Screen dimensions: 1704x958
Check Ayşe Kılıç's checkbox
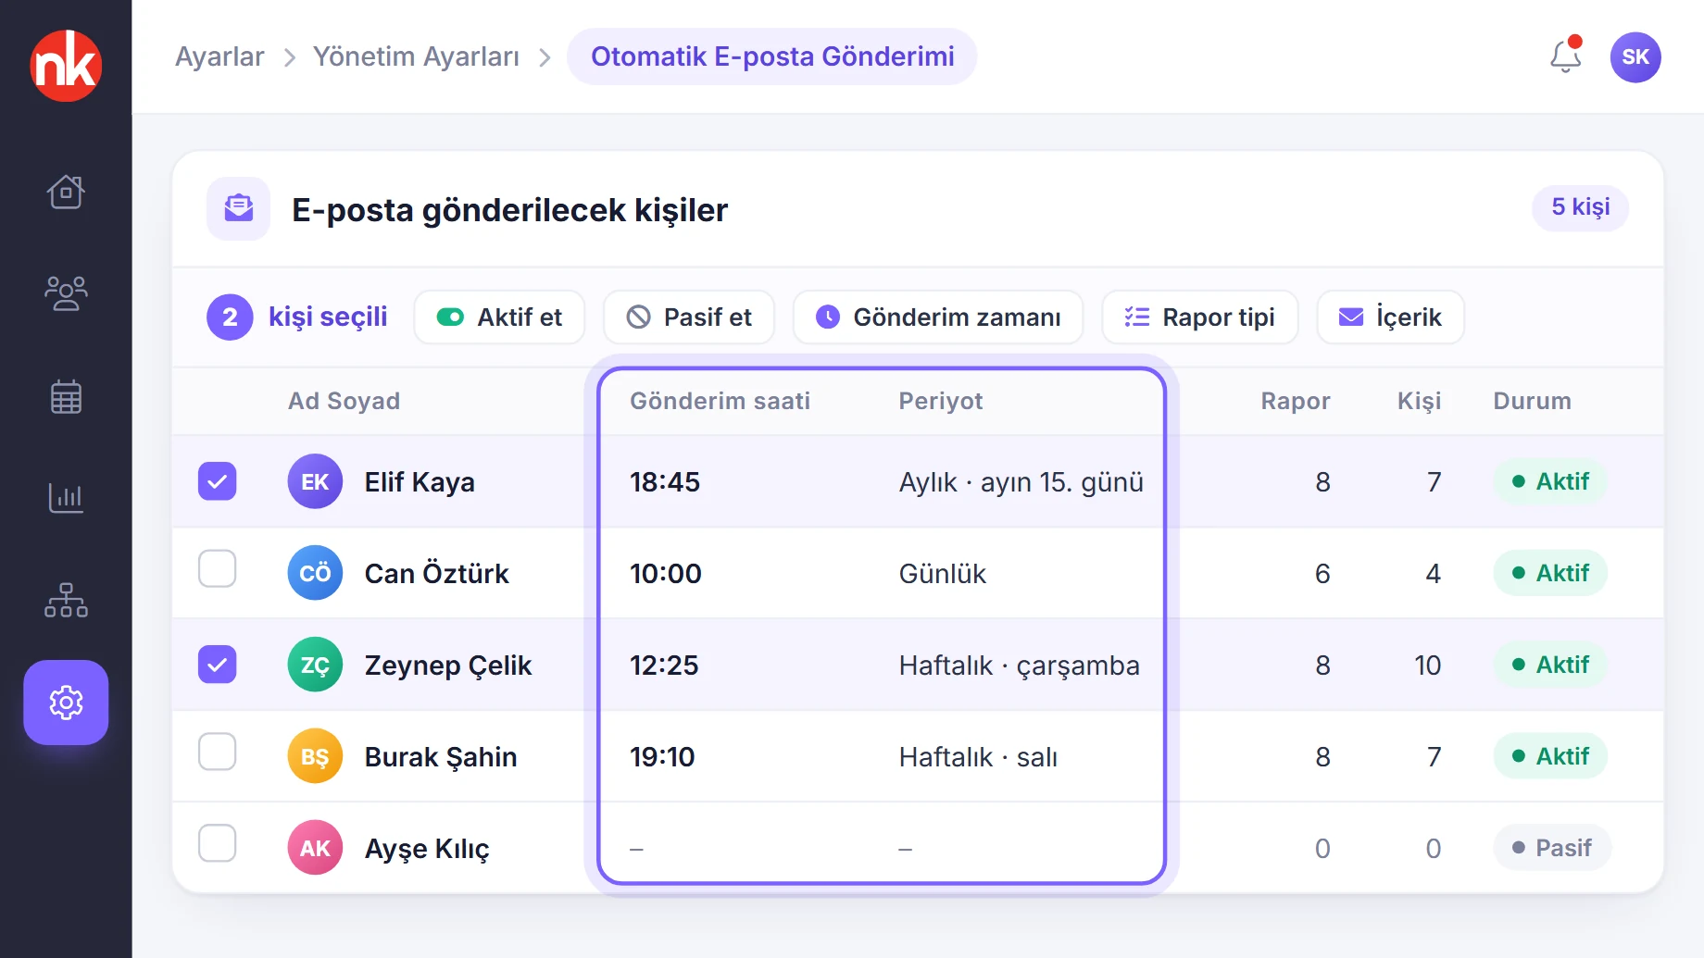[218, 843]
